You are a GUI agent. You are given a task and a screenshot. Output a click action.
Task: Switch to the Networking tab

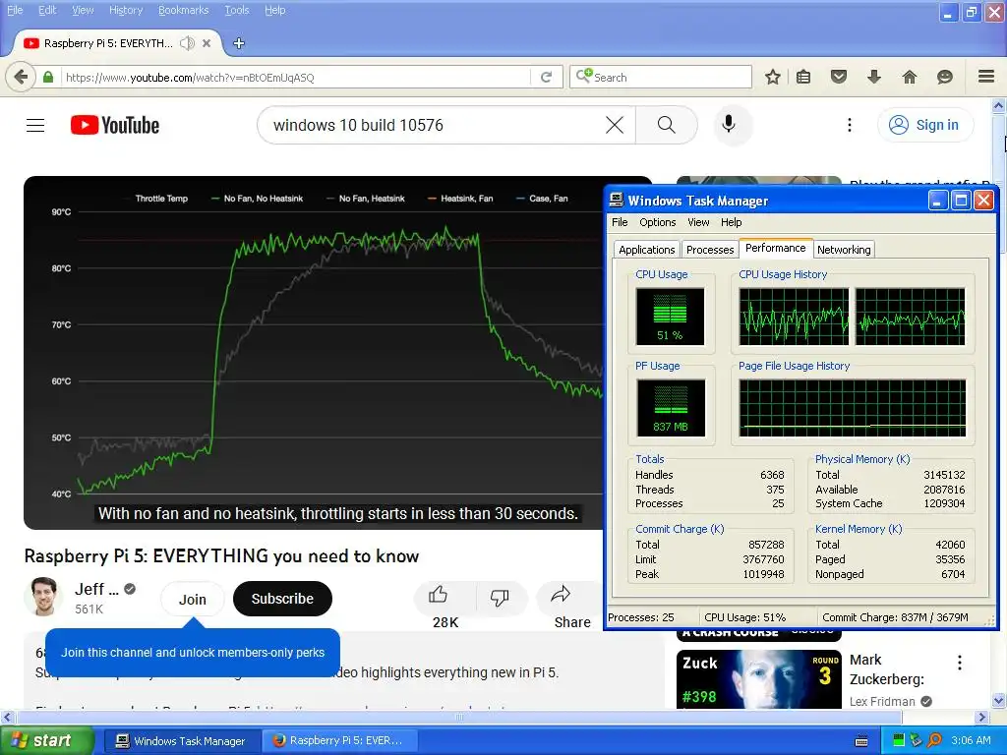pyautogui.click(x=844, y=250)
